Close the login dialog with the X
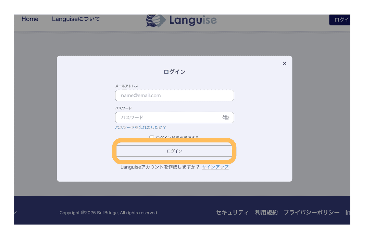This screenshot has width=374, height=239. (284, 63)
